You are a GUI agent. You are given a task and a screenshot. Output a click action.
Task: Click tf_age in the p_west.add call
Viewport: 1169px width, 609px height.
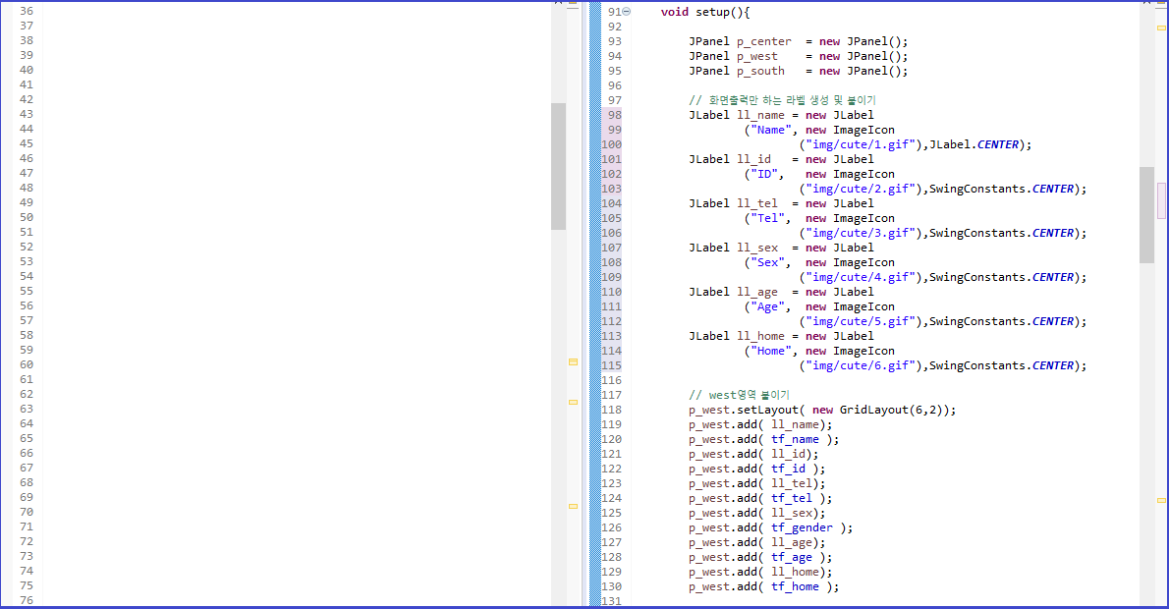click(792, 558)
